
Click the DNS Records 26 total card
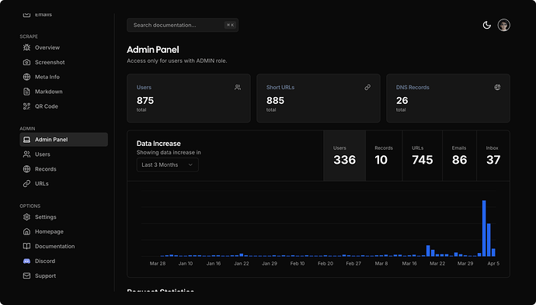(x=448, y=98)
